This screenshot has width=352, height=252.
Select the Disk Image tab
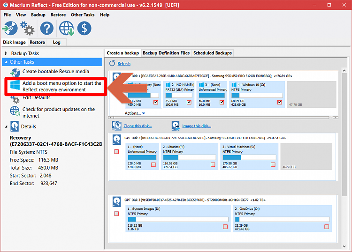[x=15, y=42]
